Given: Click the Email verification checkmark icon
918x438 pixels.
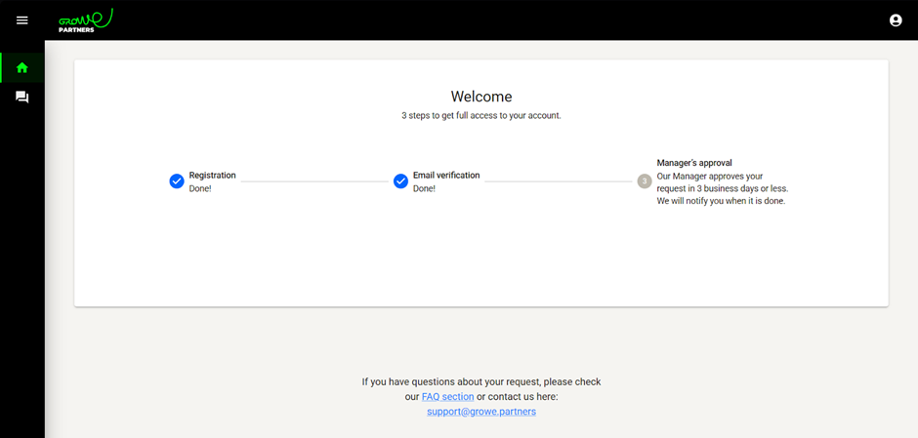Looking at the screenshot, I should 400,181.
